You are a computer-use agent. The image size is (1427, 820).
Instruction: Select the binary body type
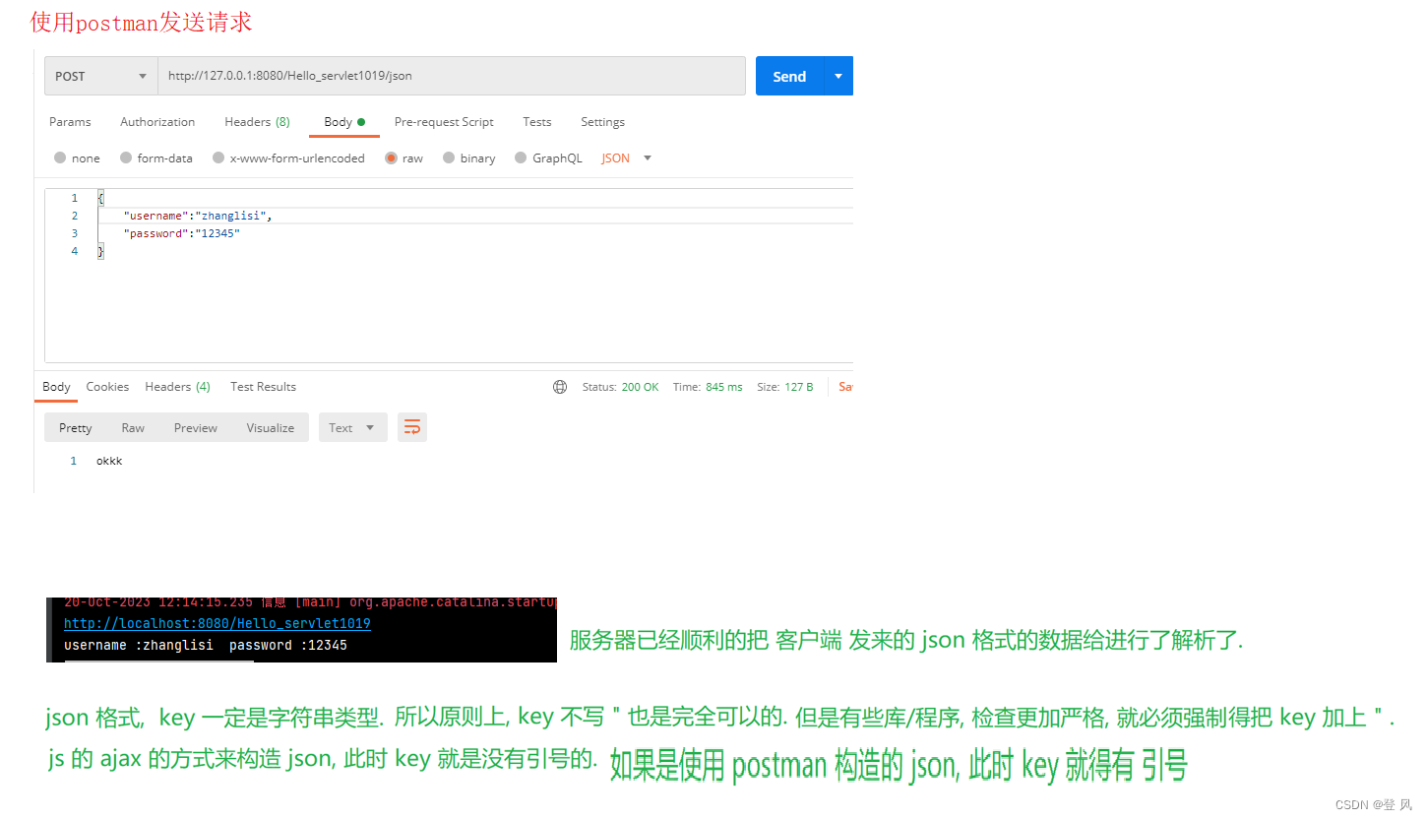click(x=469, y=158)
